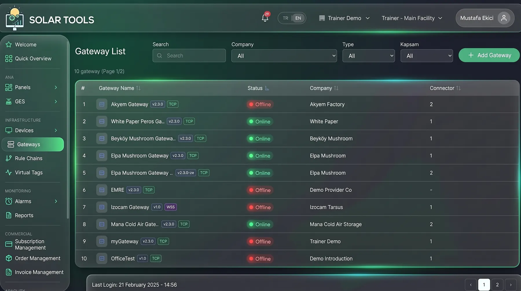Click the gateway icon beside Izocam Gateway
Image resolution: width=521 pixels, height=291 pixels.
(x=102, y=207)
